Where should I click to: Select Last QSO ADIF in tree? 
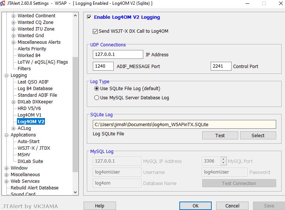pyautogui.click(x=33, y=82)
